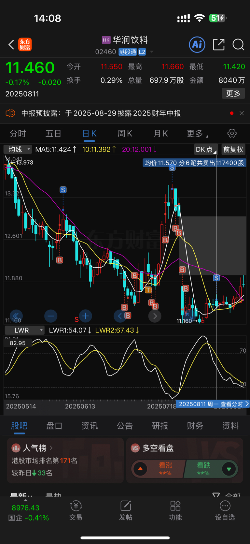Switch to 月K chart tab
This screenshot has width=250, height=544.
coord(160,133)
